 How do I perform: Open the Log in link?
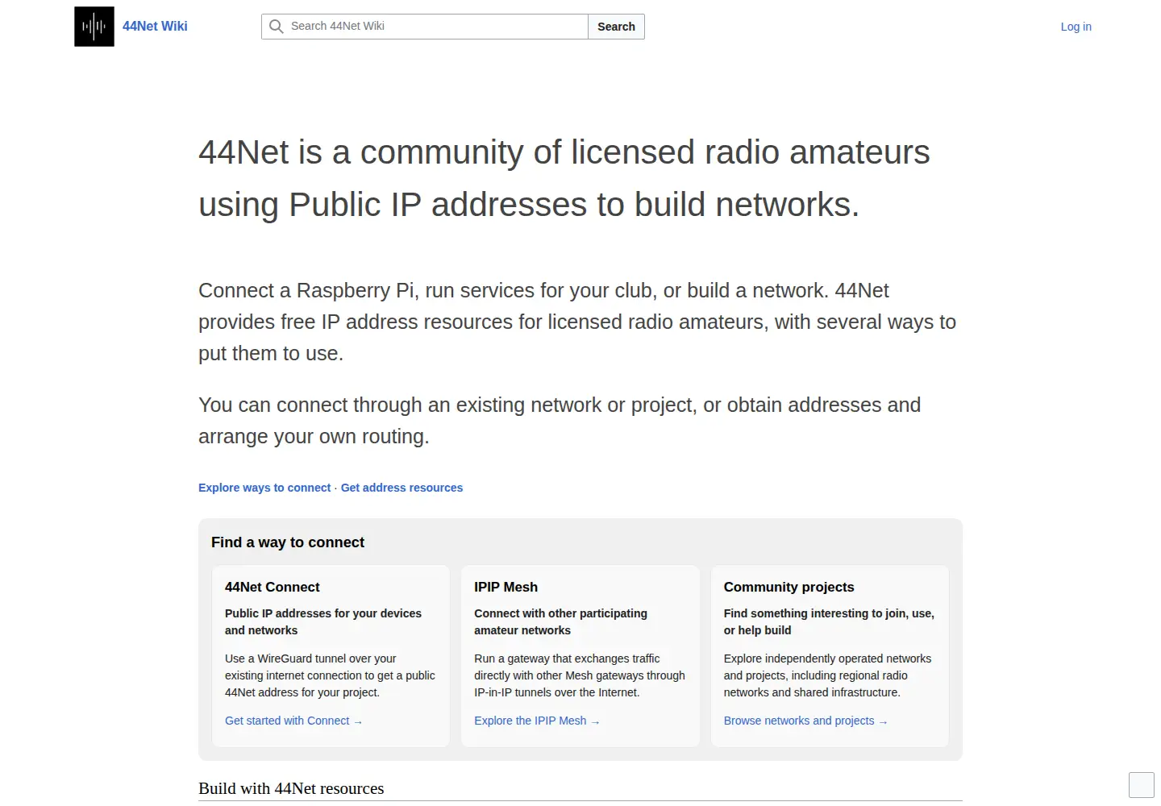click(x=1076, y=27)
